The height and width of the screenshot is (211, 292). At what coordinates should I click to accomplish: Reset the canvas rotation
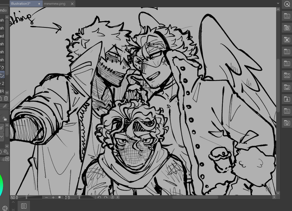pyautogui.click(x=112, y=197)
